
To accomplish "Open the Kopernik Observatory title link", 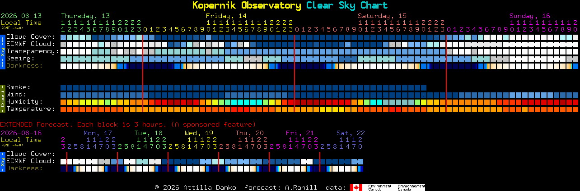I will click(247, 5).
